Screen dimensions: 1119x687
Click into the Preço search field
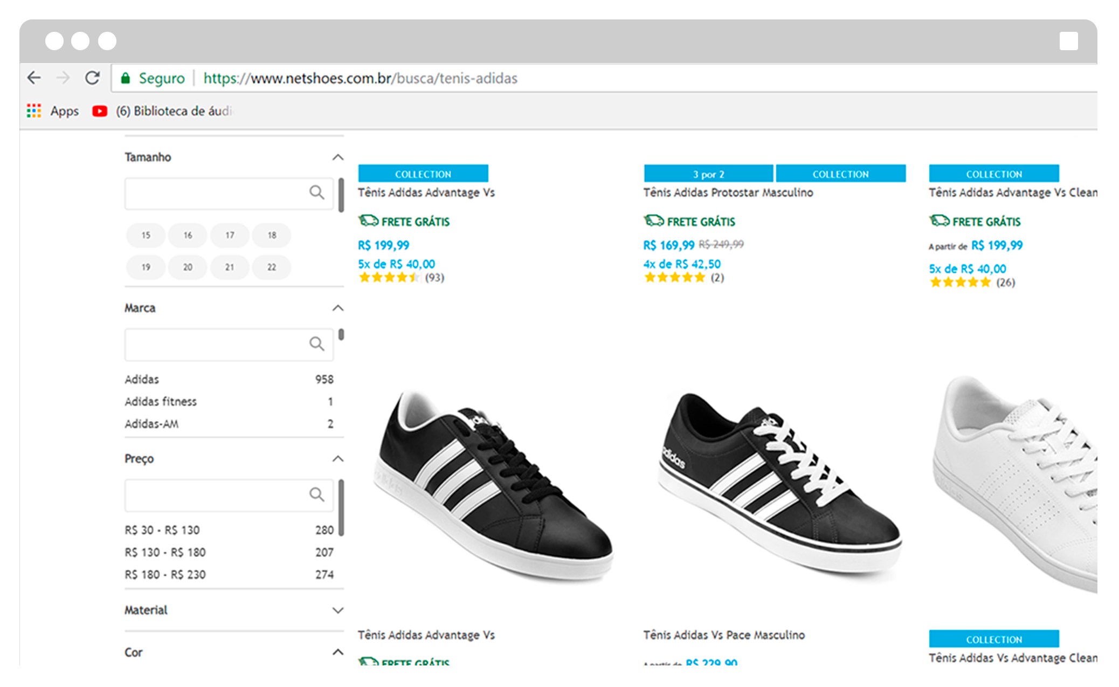[229, 496]
